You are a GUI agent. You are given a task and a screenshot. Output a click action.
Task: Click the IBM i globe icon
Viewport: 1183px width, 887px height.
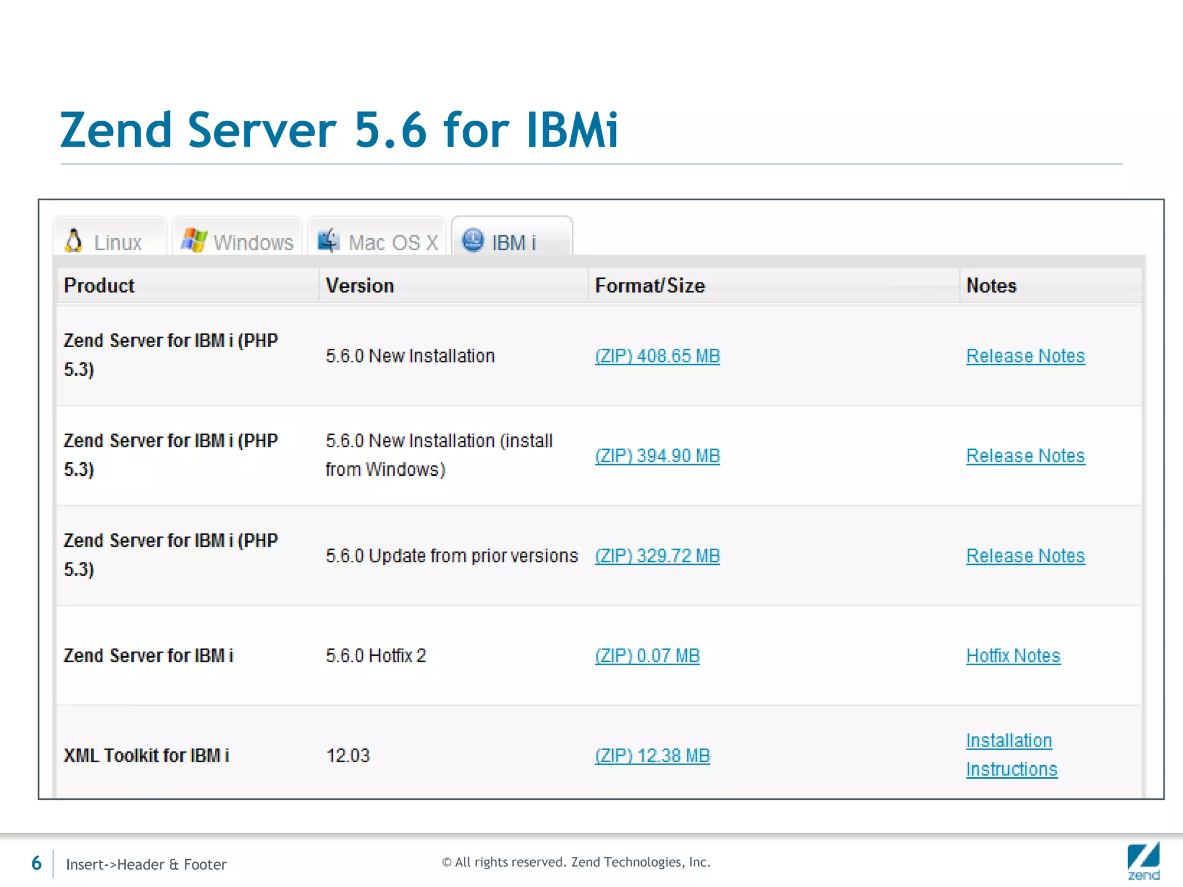coord(473,240)
